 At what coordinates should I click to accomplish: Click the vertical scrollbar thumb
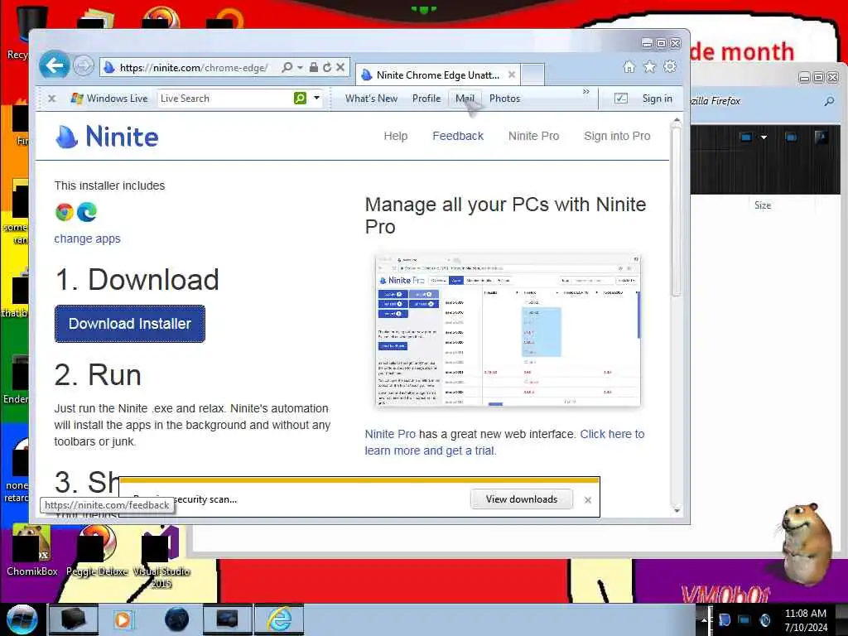tap(677, 211)
